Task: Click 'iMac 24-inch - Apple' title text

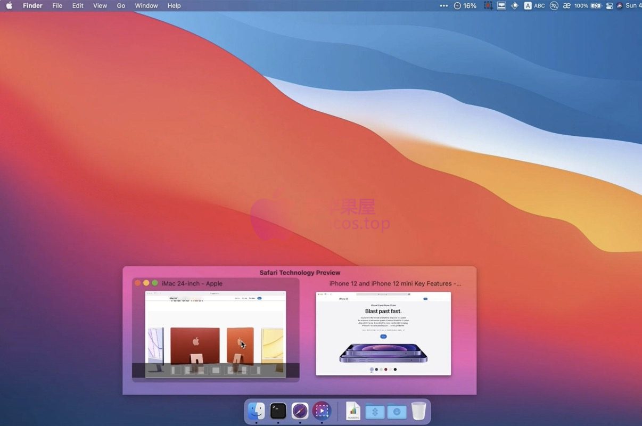Action: point(192,283)
